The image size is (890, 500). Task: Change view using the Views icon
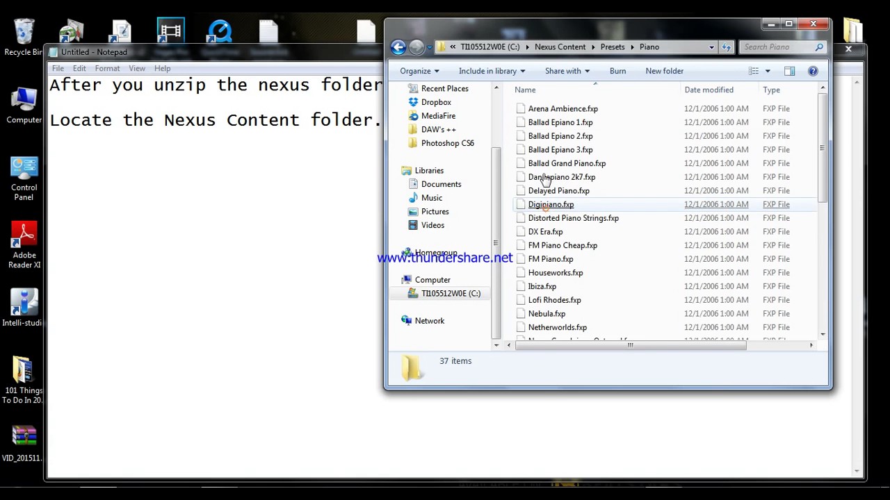(753, 71)
